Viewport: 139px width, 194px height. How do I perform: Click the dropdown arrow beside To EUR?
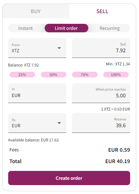coord(59,123)
